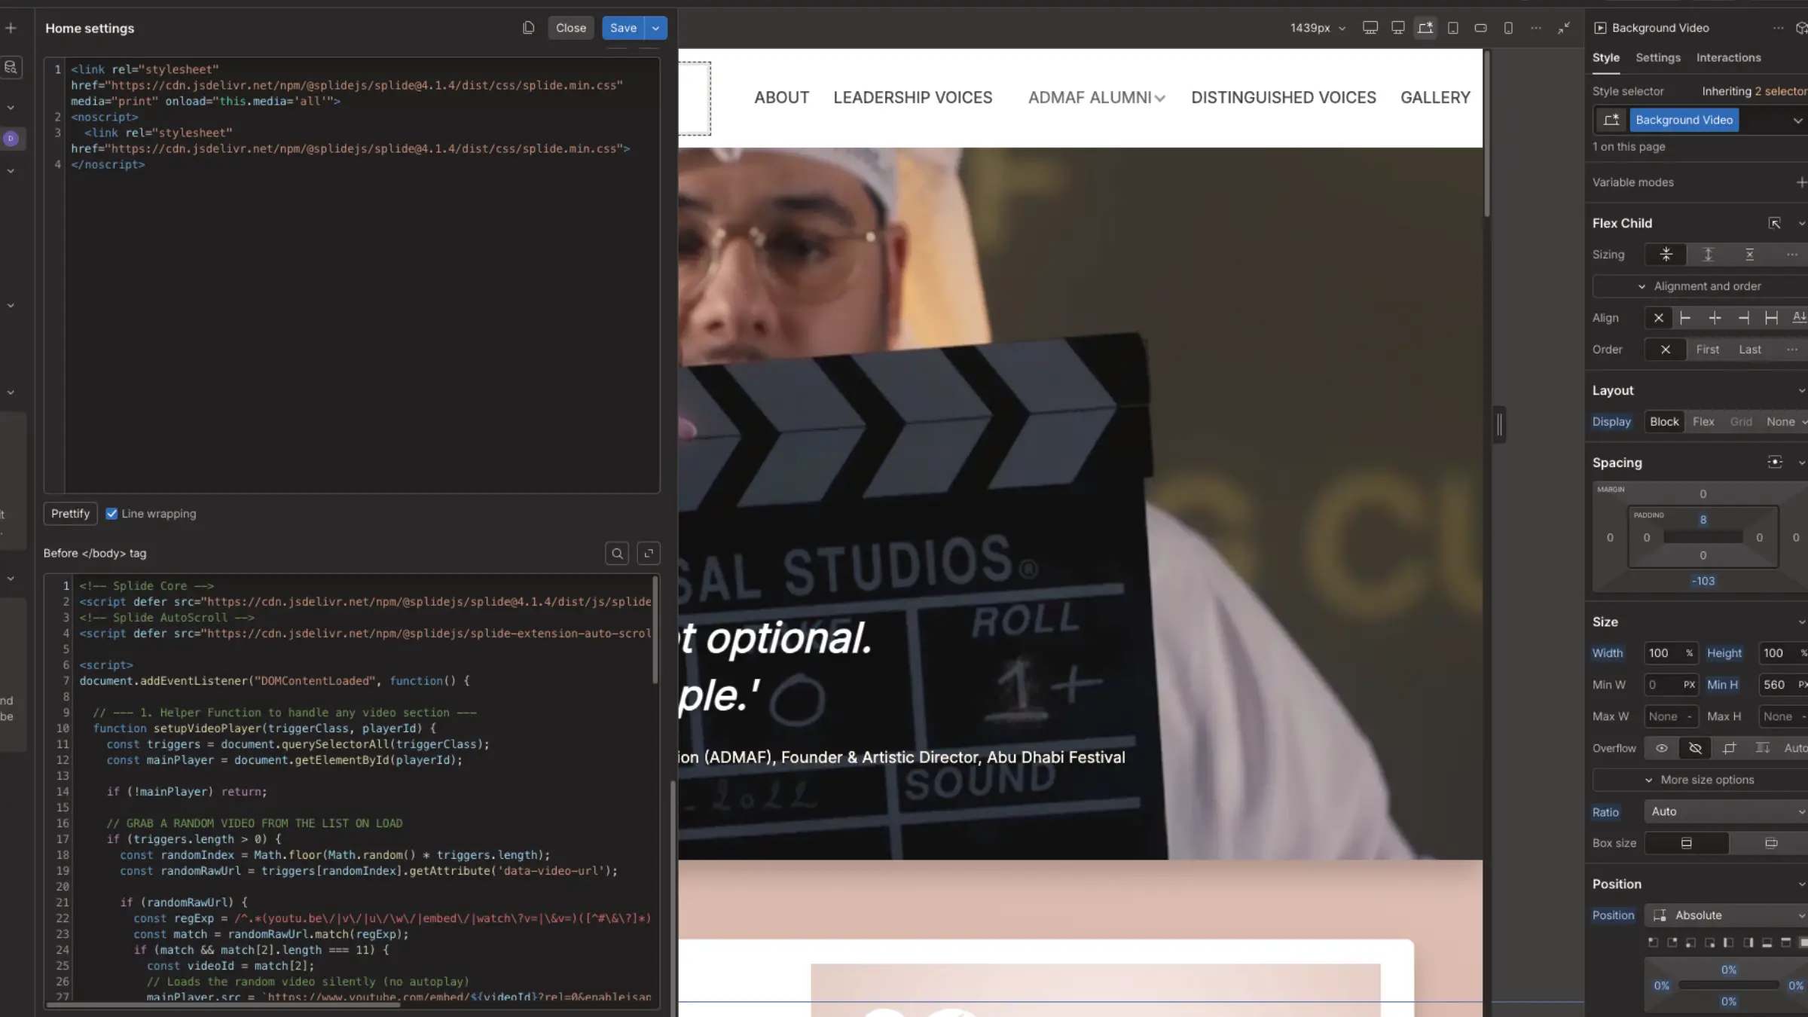The image size is (1808, 1017).
Task: Set flex sizing to grow
Action: (x=1708, y=255)
